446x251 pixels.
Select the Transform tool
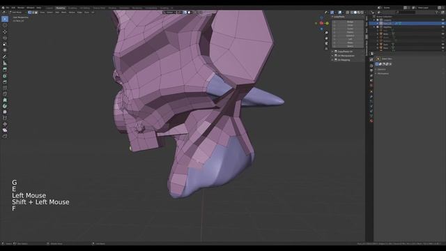click(5, 50)
